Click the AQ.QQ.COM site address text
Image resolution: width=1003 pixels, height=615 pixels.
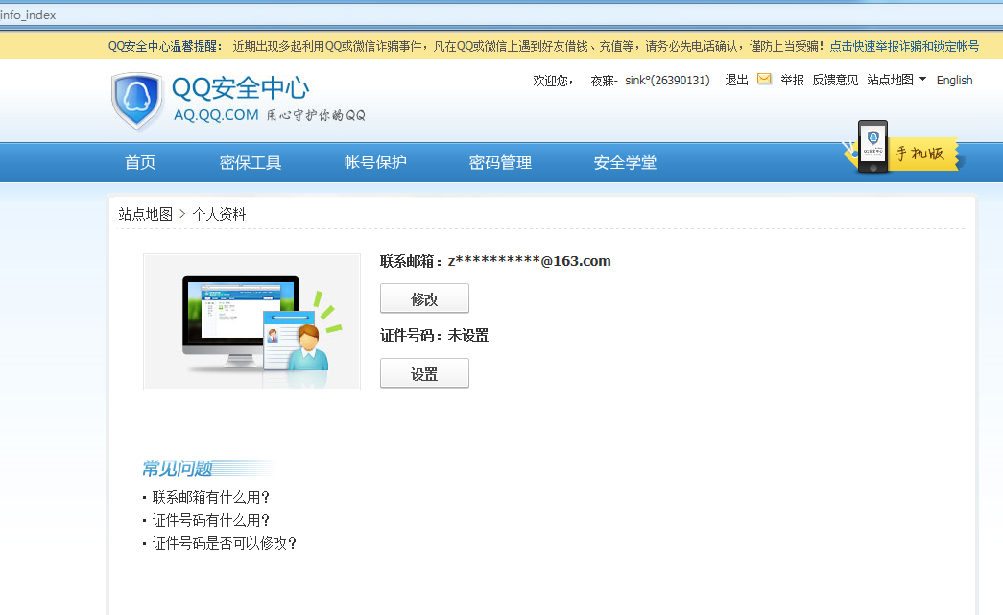216,115
